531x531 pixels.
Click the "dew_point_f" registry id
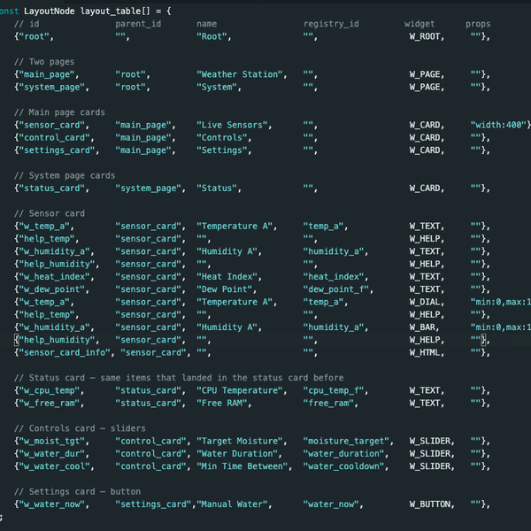336,289
